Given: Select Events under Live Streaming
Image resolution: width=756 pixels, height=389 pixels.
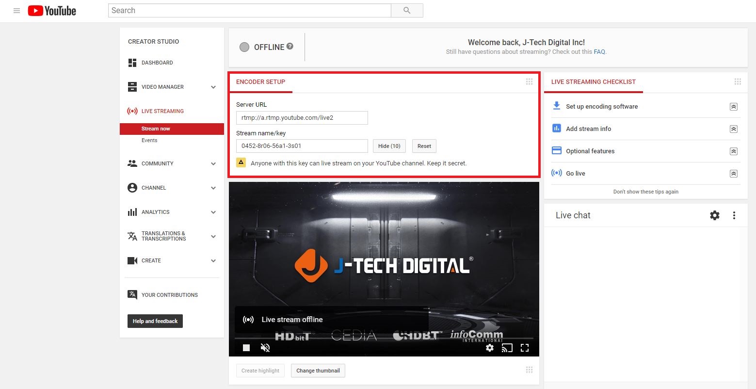Looking at the screenshot, I should pos(149,140).
